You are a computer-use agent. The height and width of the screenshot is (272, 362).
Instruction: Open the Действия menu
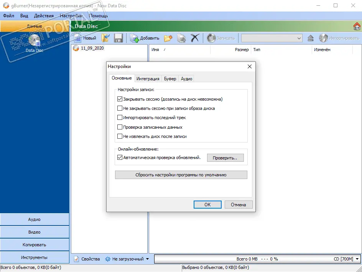pyautogui.click(x=44, y=16)
